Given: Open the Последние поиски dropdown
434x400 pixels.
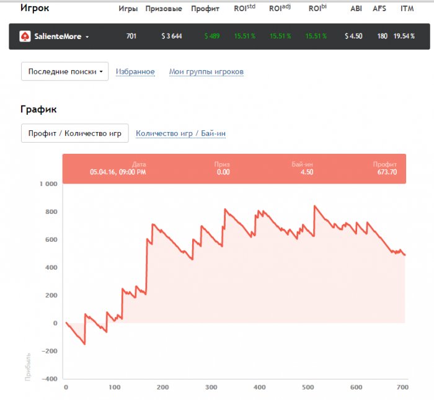Looking at the screenshot, I should 64,71.
